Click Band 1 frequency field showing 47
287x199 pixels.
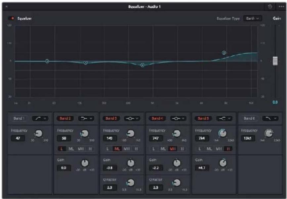[18, 138]
